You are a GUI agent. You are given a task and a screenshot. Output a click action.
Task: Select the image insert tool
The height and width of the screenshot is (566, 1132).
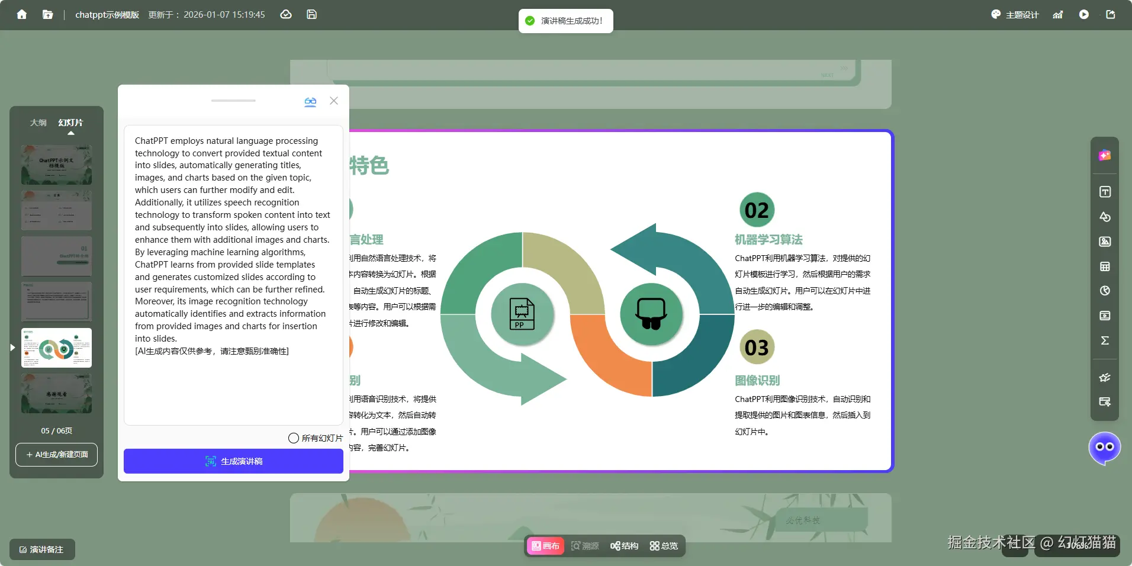pyautogui.click(x=1105, y=242)
